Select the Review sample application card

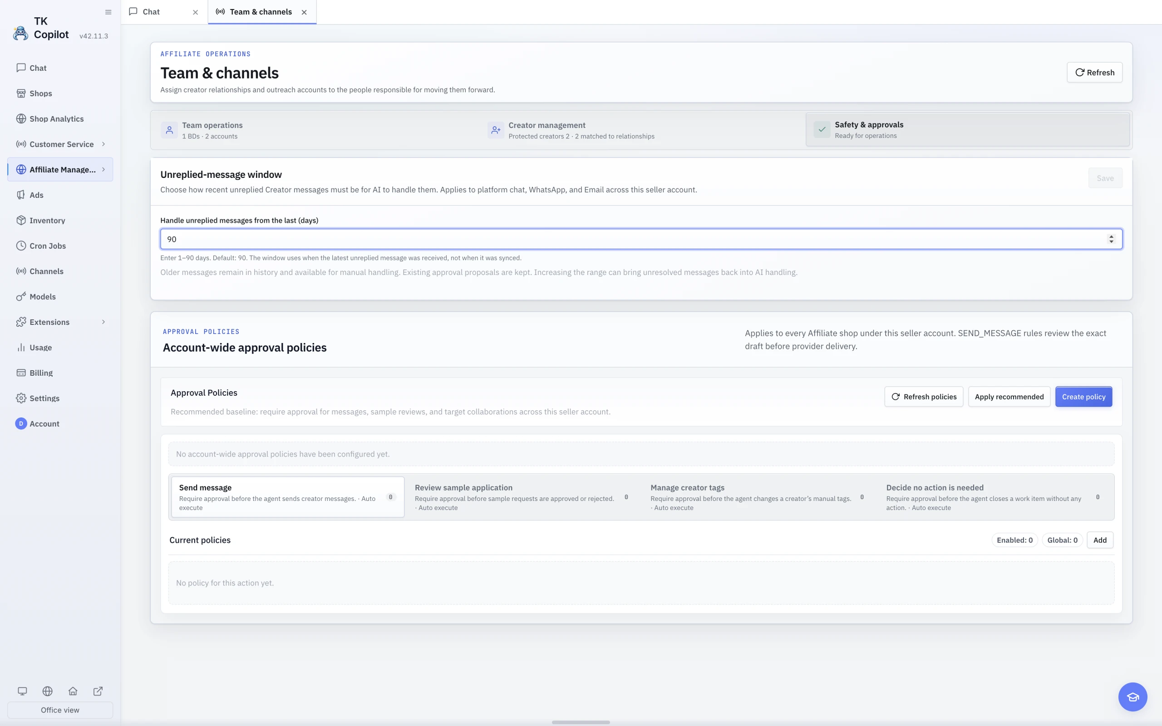click(523, 497)
